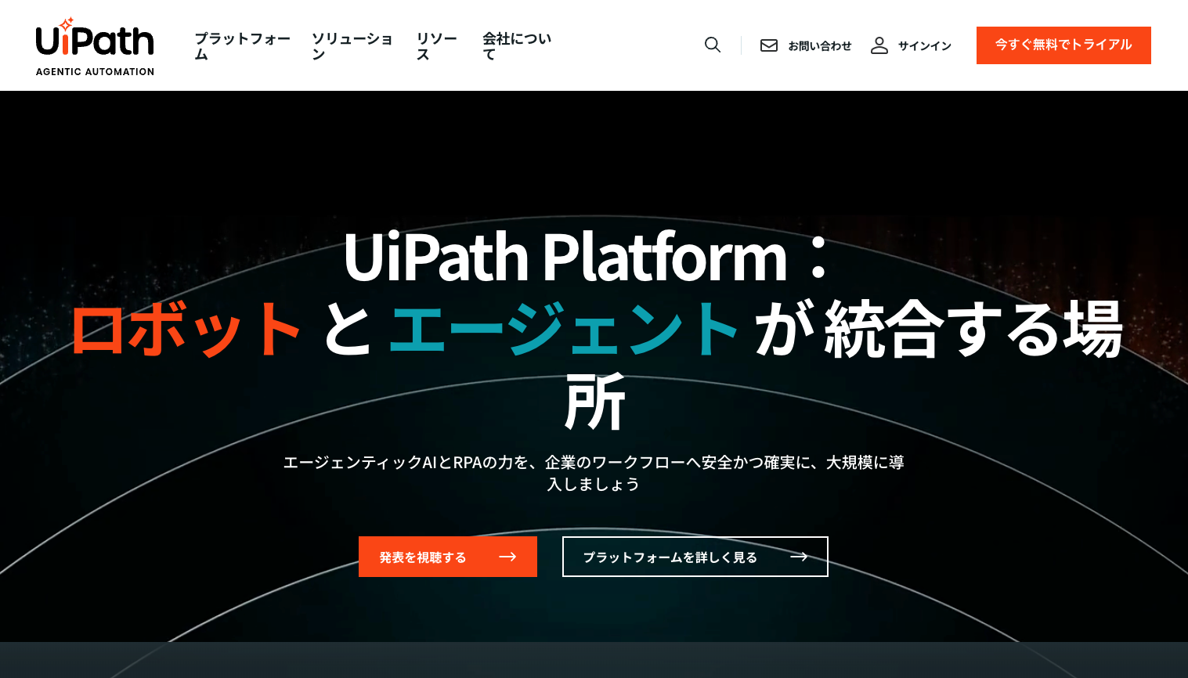
Task: Click the サインイン link
Action: coord(925,46)
